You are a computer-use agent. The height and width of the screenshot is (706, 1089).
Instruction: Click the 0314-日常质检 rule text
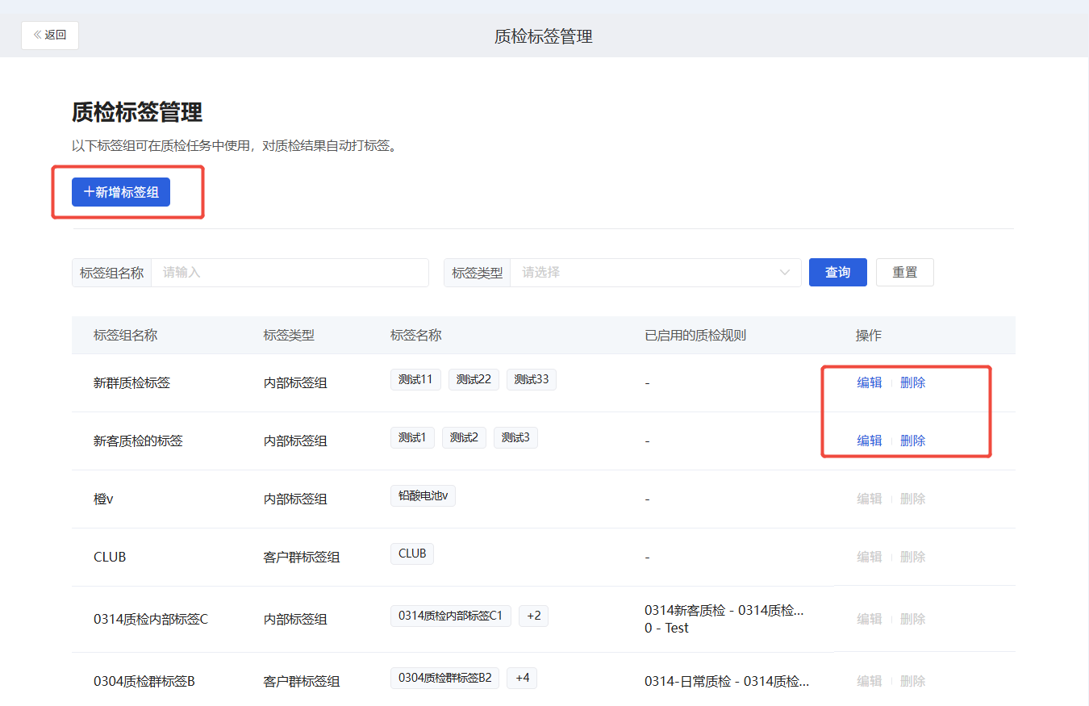click(x=726, y=682)
